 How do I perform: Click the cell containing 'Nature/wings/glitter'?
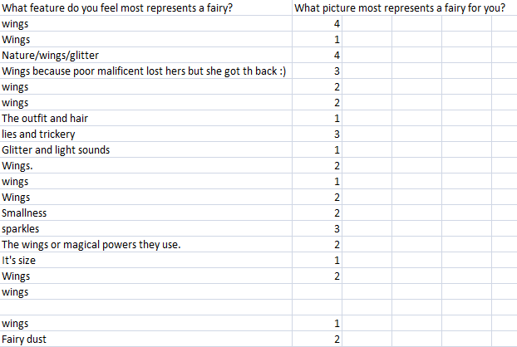(145, 55)
